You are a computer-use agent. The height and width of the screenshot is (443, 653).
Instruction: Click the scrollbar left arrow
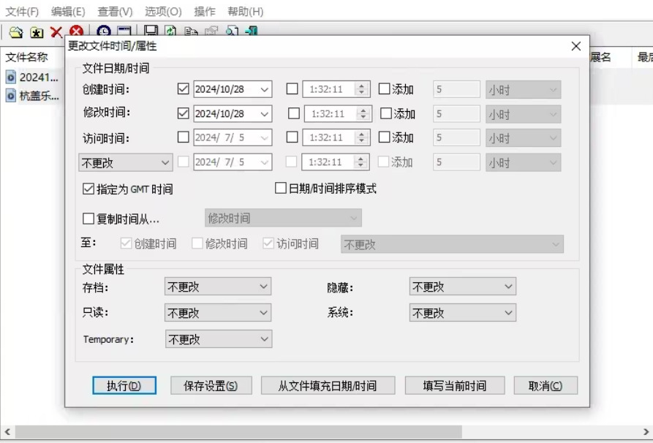pyautogui.click(x=7, y=432)
